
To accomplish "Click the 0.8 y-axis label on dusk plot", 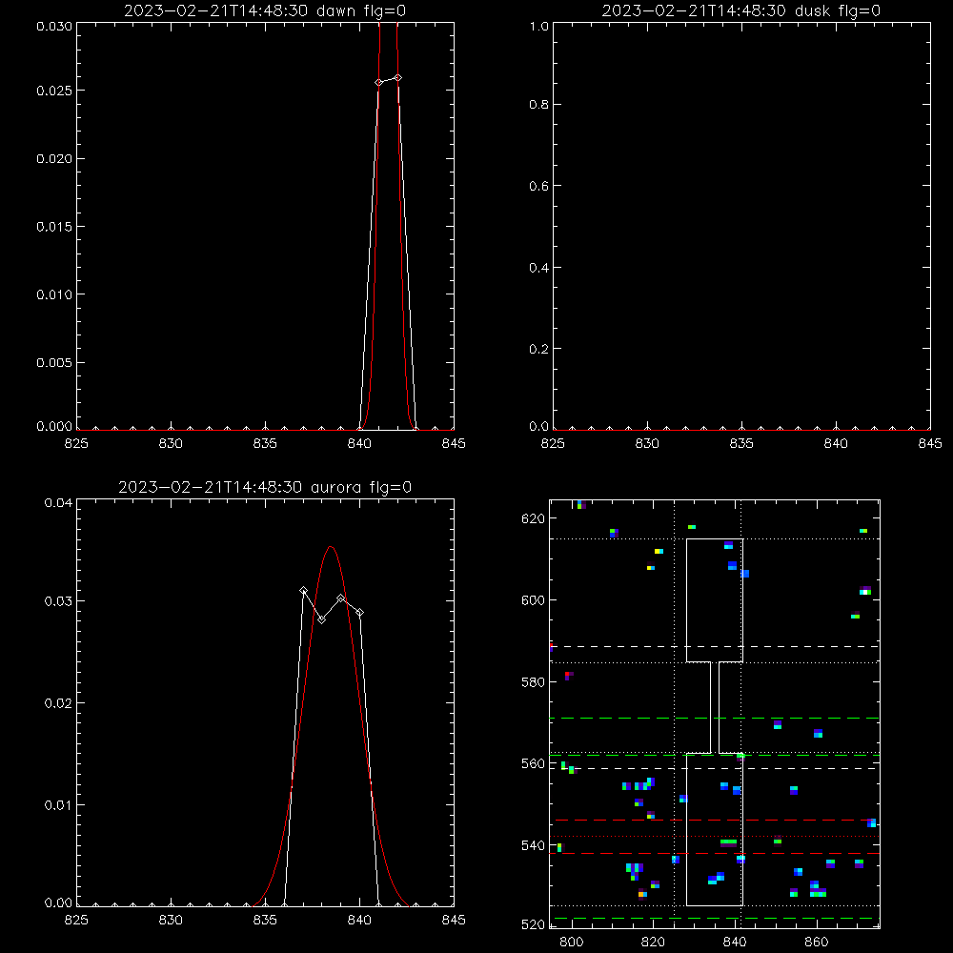I will 539,105.
